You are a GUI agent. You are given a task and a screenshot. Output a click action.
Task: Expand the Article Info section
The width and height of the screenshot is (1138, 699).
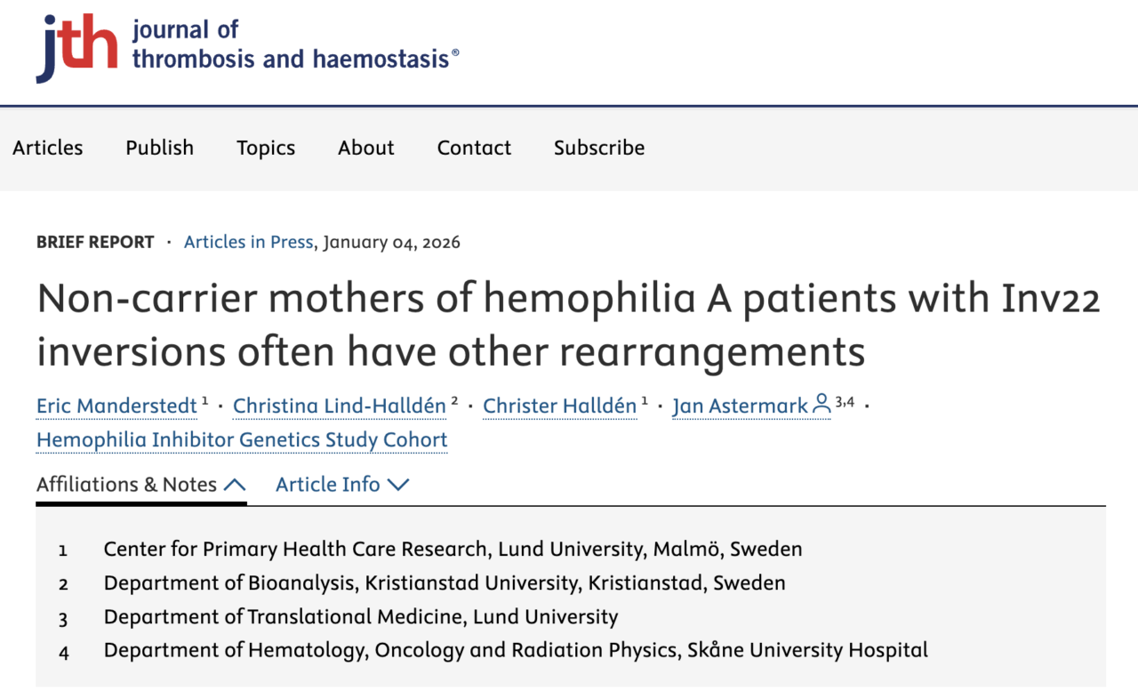click(342, 485)
